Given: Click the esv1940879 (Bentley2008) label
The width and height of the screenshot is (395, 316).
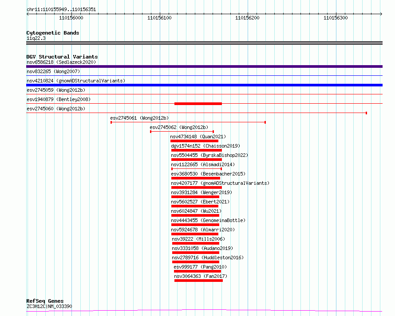Looking at the screenshot, I should click(x=59, y=99).
